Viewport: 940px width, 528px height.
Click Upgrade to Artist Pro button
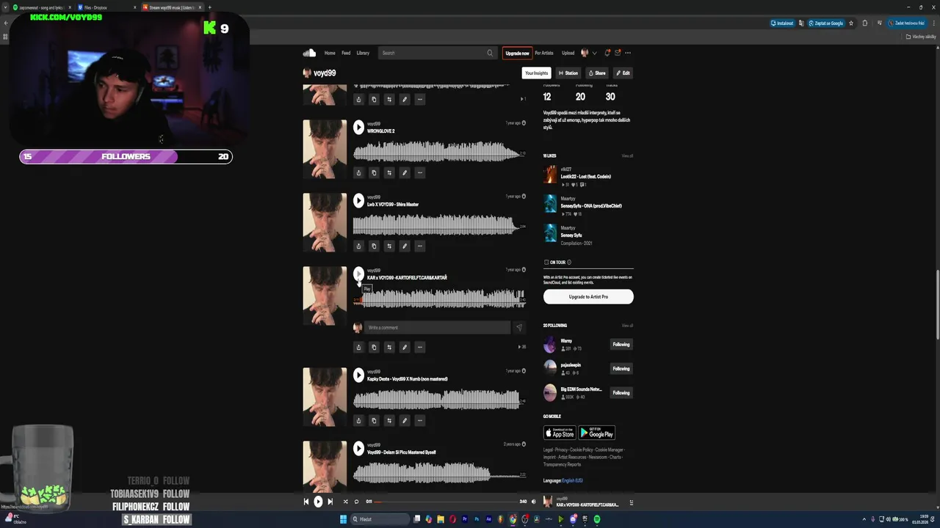click(x=588, y=297)
